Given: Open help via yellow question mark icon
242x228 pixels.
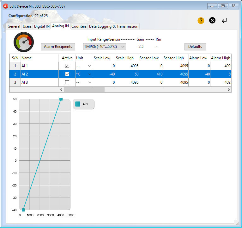Looking at the screenshot, I should pos(201,20).
